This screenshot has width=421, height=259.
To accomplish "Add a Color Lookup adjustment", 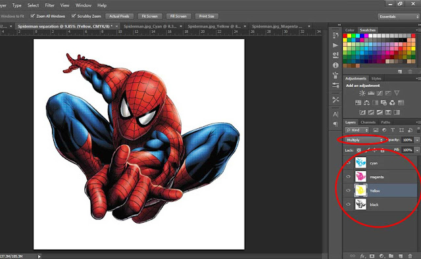I will tap(401, 103).
